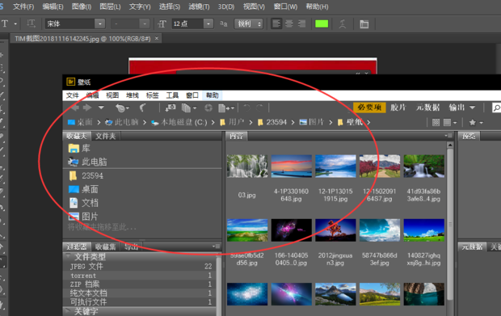Open the Bridge 堆栈 menu
Image resolution: width=501 pixels, height=316 pixels.
click(133, 95)
